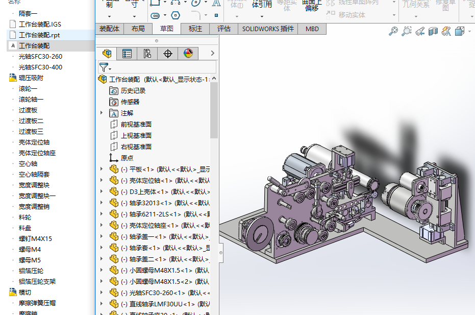Switch to the 评估 ribbon tab
Screen dimensions: 475x315
(223, 29)
